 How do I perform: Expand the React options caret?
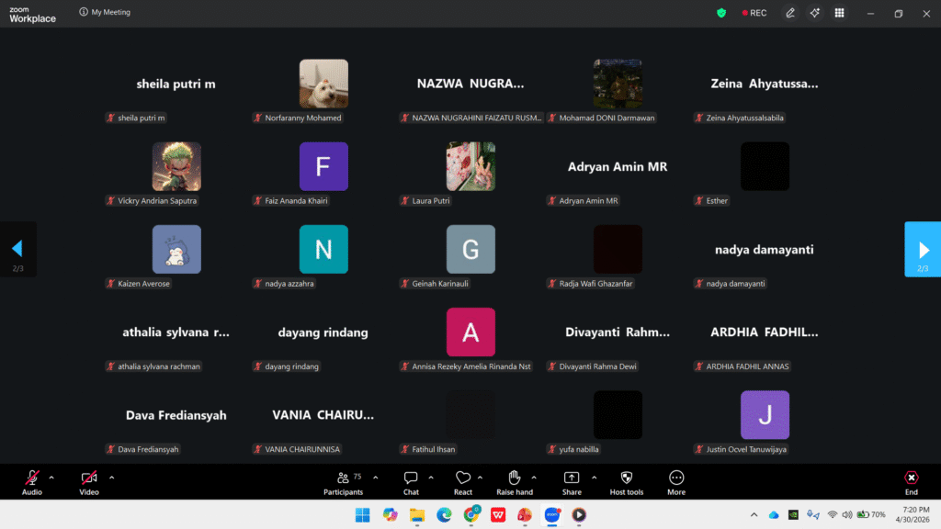[480, 478]
